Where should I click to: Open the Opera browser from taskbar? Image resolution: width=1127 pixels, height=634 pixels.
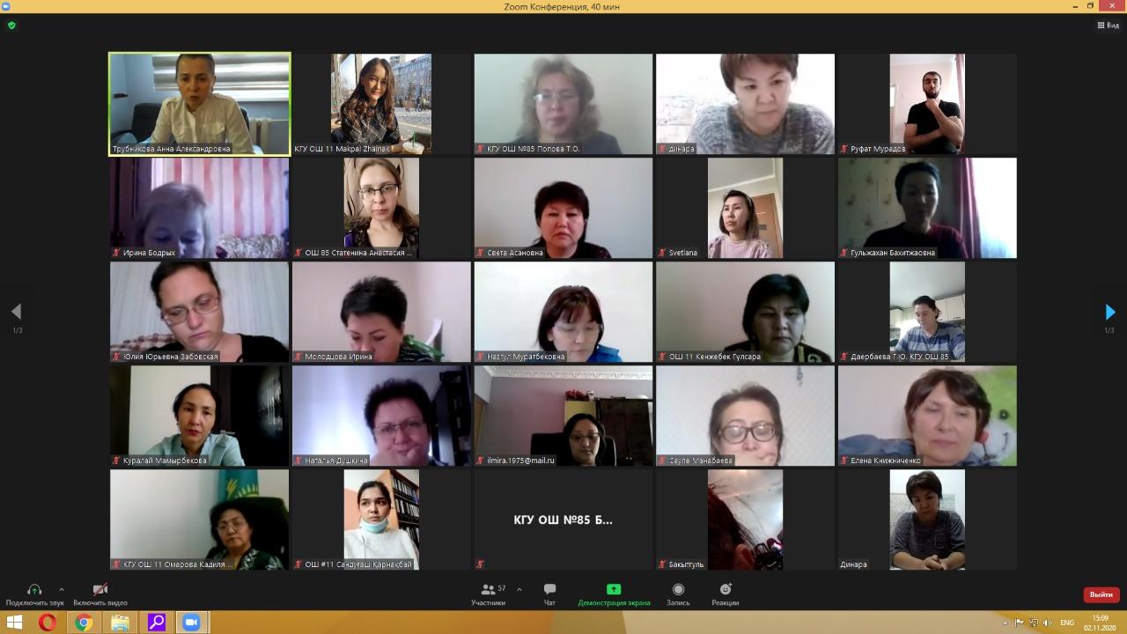point(48,623)
